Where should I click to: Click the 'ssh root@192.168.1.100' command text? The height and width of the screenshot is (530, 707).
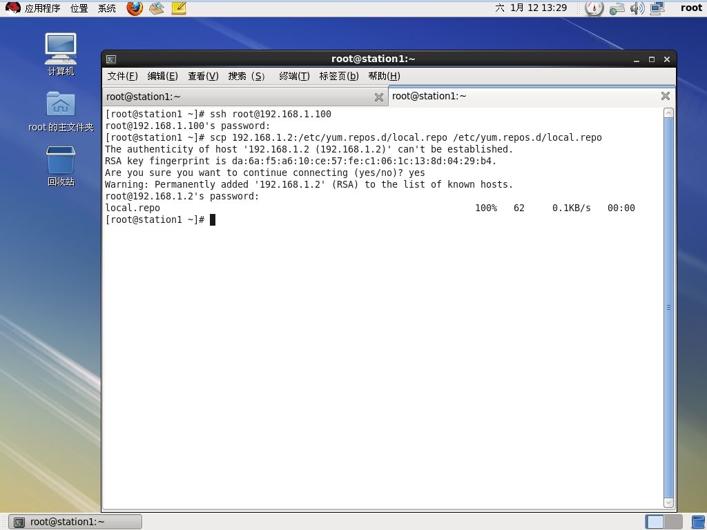coord(271,114)
